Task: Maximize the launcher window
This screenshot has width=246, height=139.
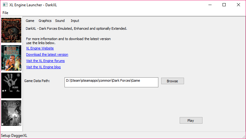Action: 224,5
